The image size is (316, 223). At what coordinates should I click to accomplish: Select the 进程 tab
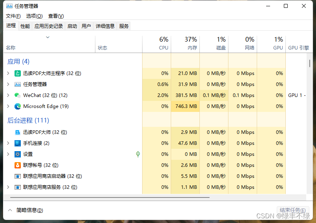(x=11, y=26)
